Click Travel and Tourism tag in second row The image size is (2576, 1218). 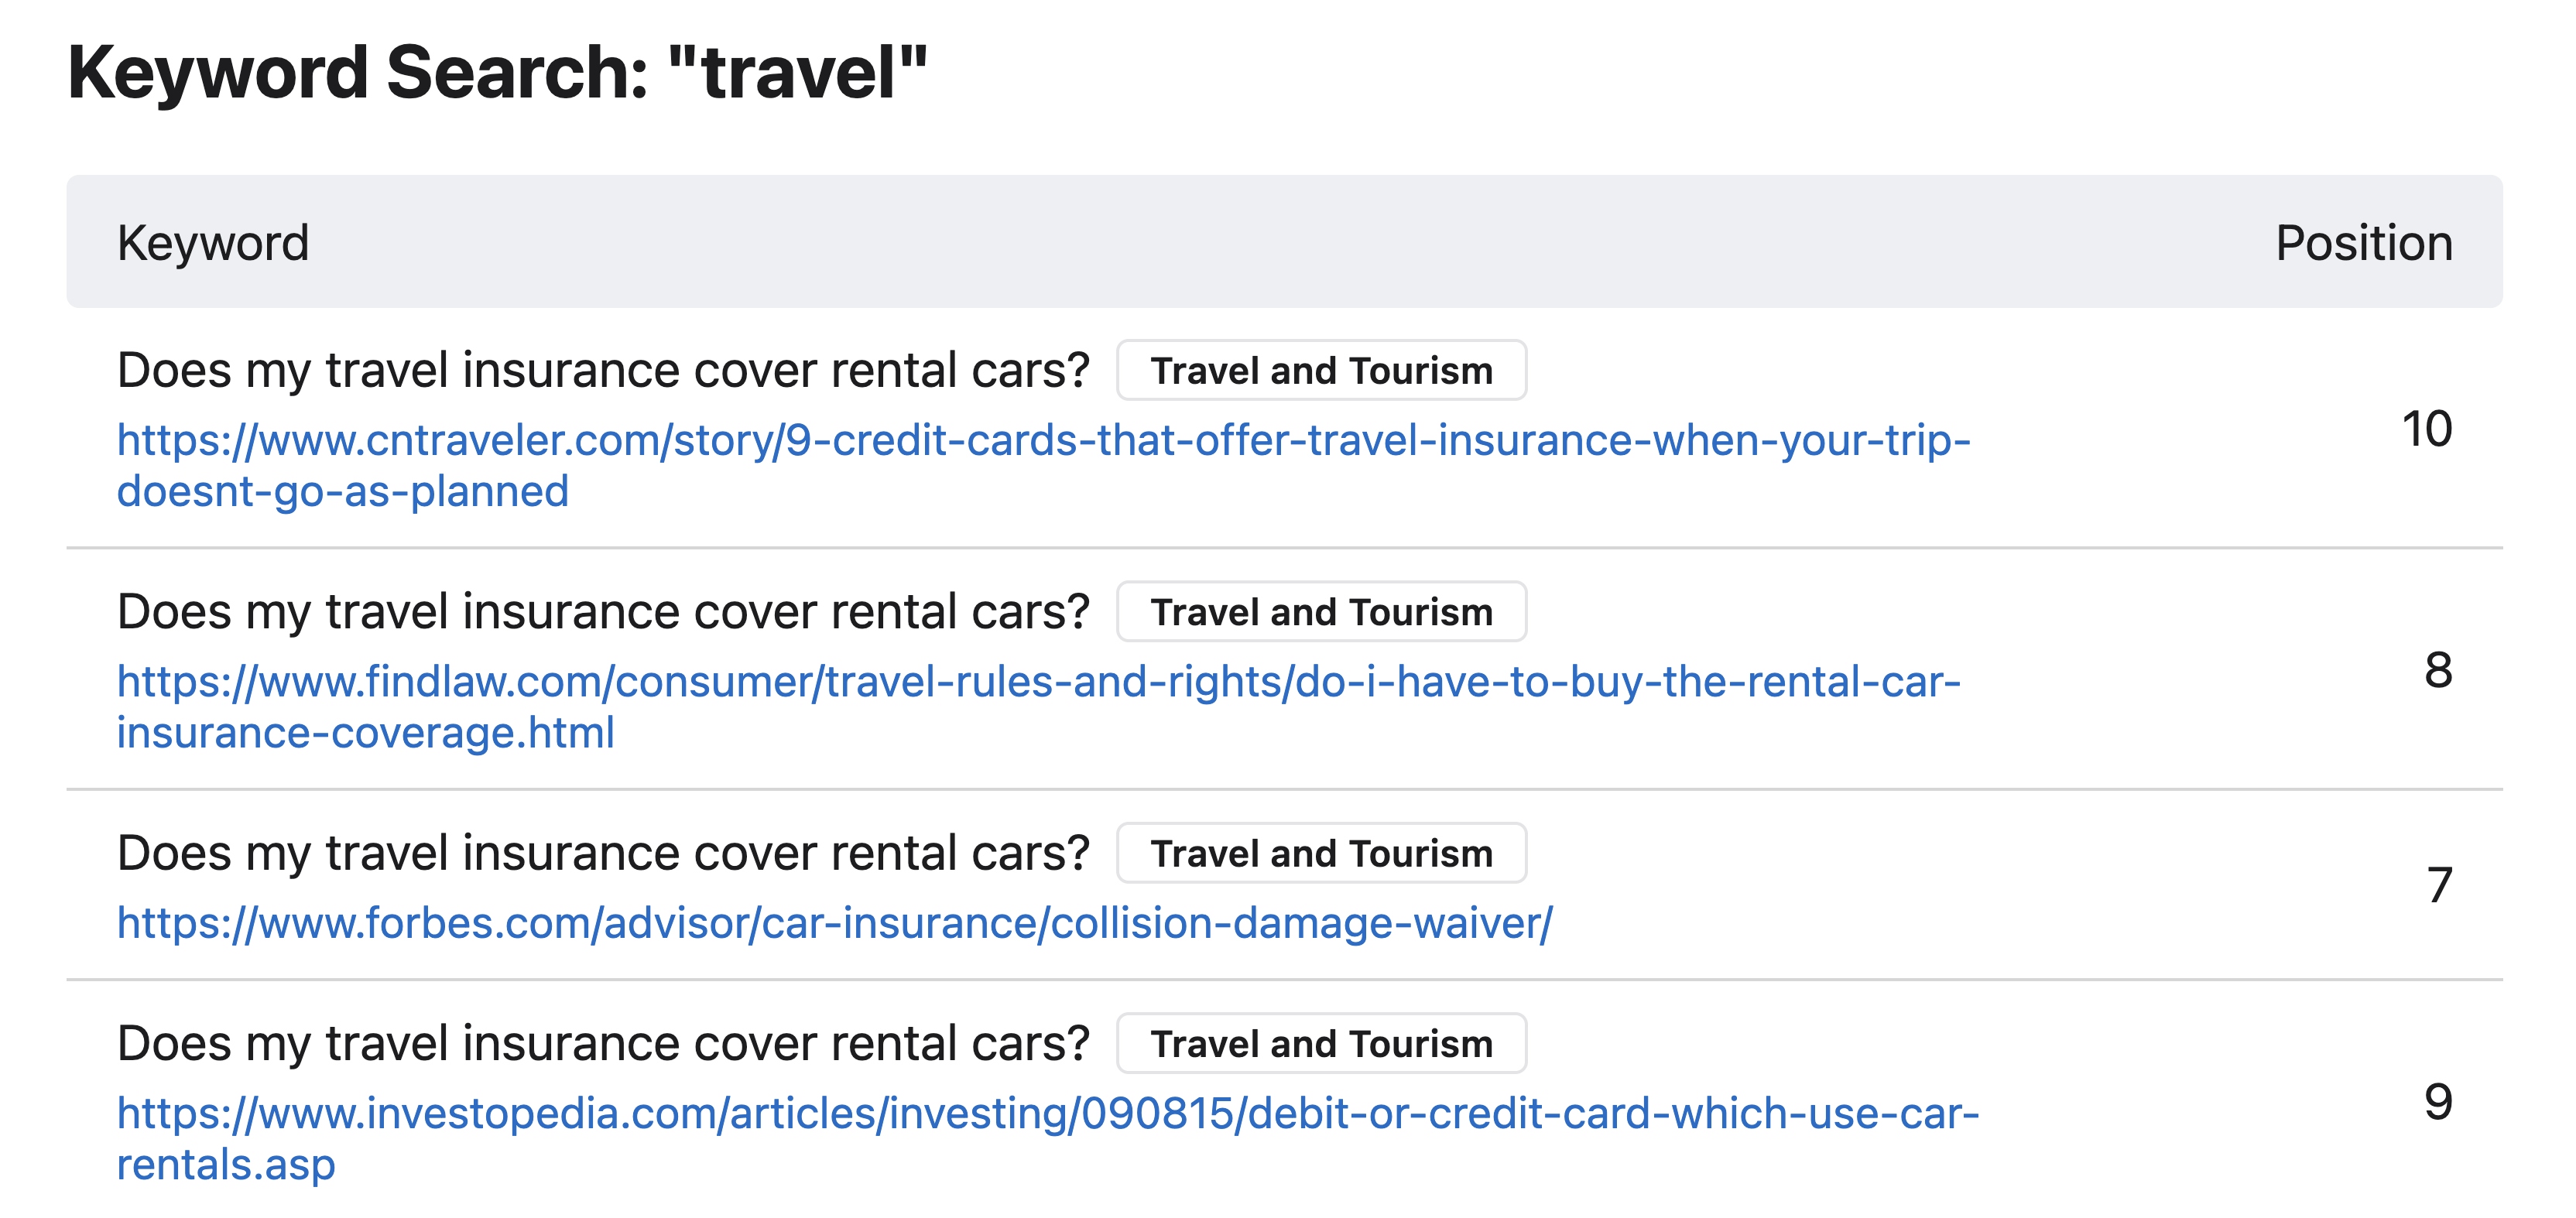1321,611
